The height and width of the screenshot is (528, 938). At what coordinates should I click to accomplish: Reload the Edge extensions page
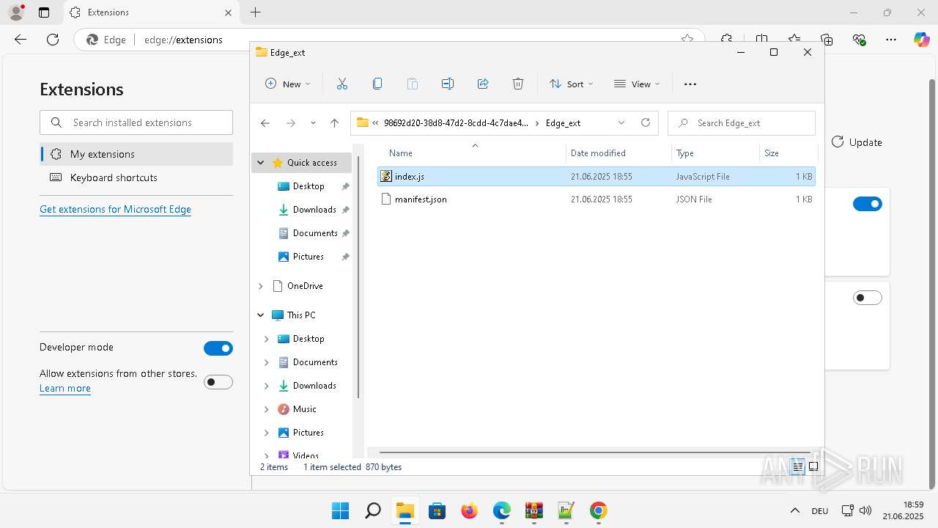53,40
